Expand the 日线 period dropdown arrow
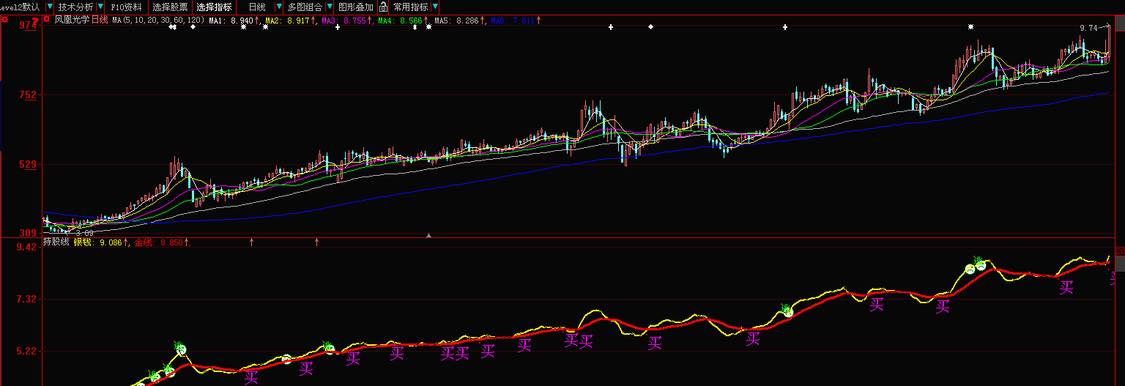This screenshot has height=386, width=1125. click(278, 7)
